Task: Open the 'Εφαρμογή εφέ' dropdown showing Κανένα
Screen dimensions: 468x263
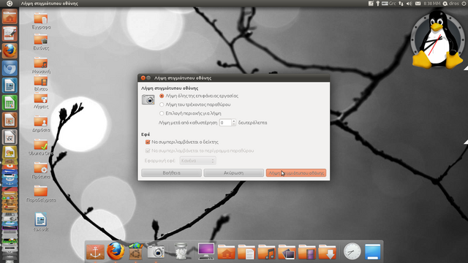Action: [198, 161]
